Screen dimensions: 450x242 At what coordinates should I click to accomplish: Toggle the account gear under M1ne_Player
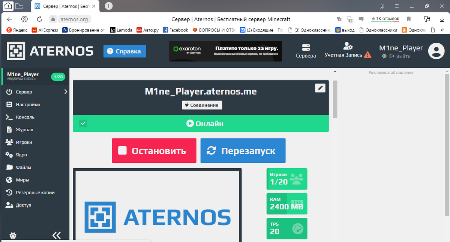(384, 56)
